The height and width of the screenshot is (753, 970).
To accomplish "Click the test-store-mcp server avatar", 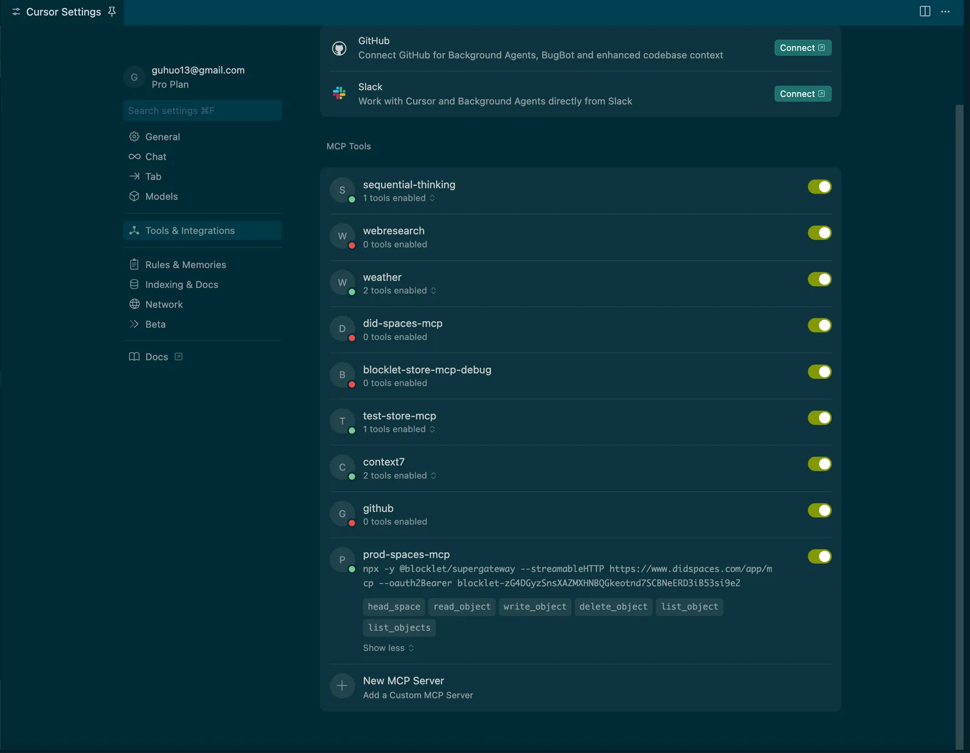I will click(343, 421).
